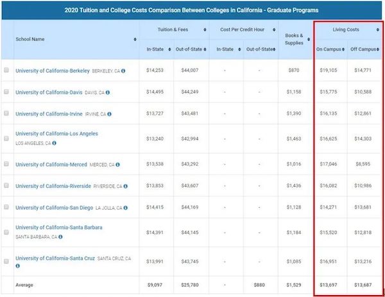Screen dimensions: 385x297
Task: Click info icon next to UC Merced
Action: [117, 164]
